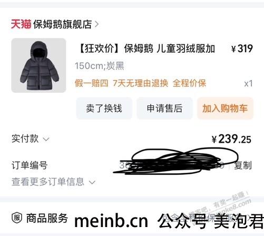Tap the Tmall logo beside store name
This screenshot has height=236, width=264.
tap(21, 24)
